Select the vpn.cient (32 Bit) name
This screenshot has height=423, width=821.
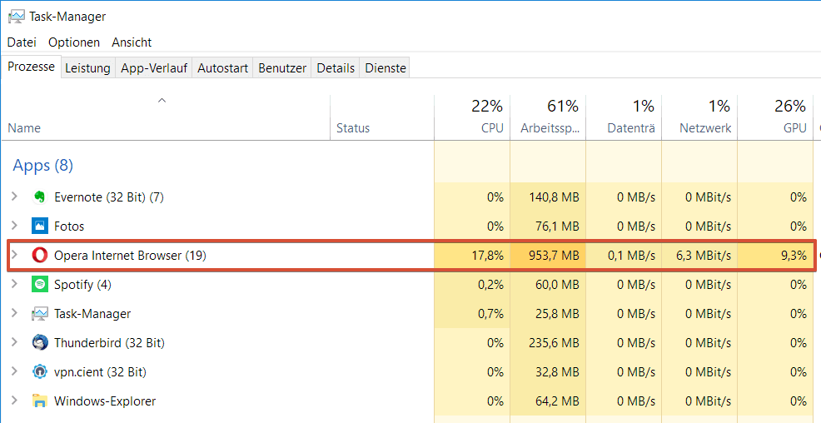(100, 372)
